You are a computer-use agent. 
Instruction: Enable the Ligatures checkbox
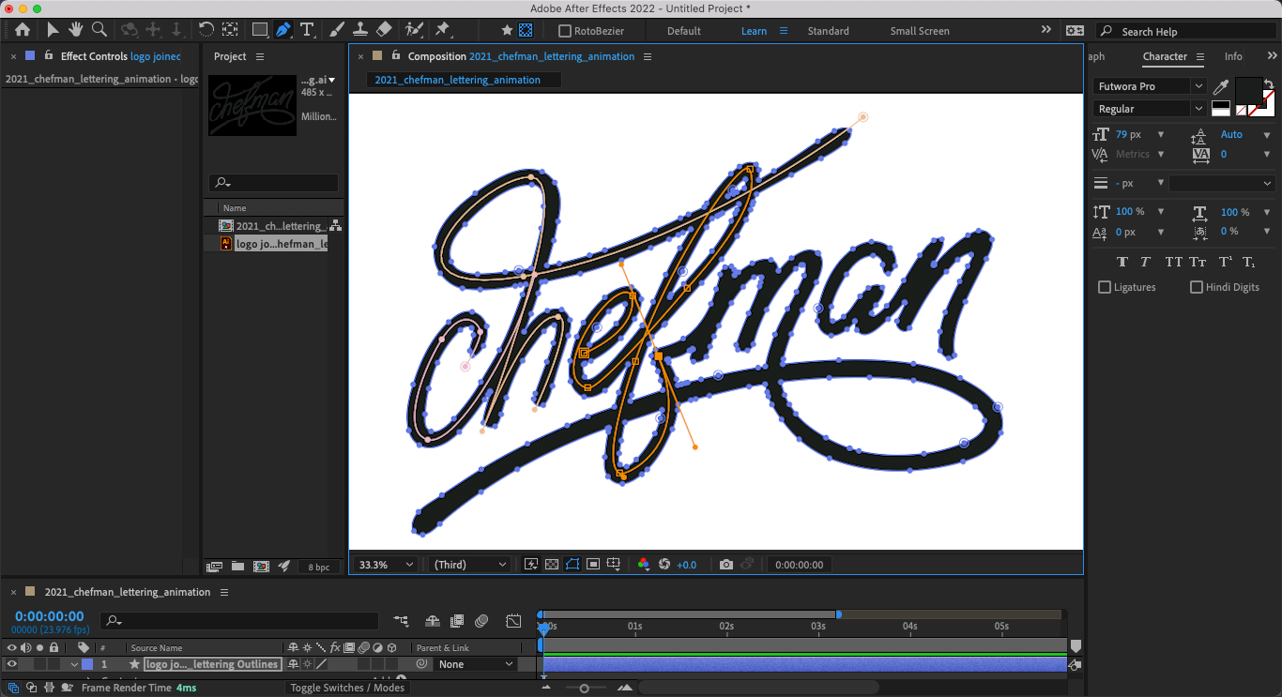(x=1105, y=287)
